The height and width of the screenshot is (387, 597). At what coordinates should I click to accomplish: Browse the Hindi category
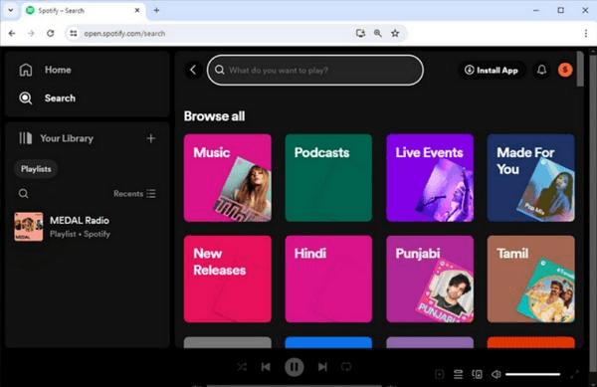328,279
